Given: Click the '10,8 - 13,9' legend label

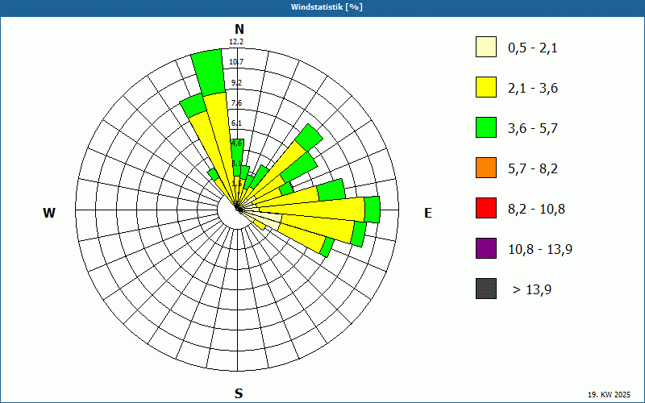Looking at the screenshot, I should (540, 250).
